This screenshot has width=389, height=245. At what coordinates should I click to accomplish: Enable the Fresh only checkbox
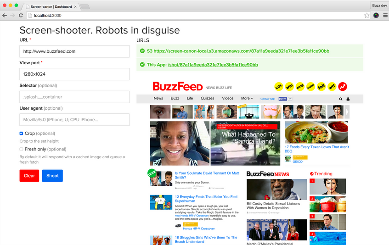pos(21,149)
